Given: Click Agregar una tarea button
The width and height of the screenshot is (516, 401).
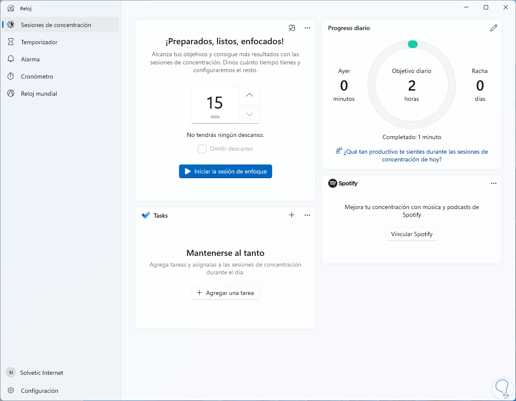Looking at the screenshot, I should coord(225,293).
